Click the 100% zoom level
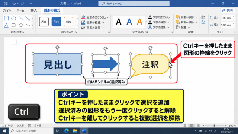The image size is (238, 134). 232,125
